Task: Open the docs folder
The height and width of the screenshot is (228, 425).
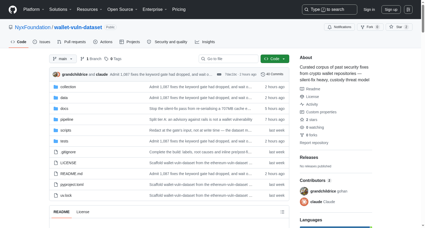Action: click(64, 109)
